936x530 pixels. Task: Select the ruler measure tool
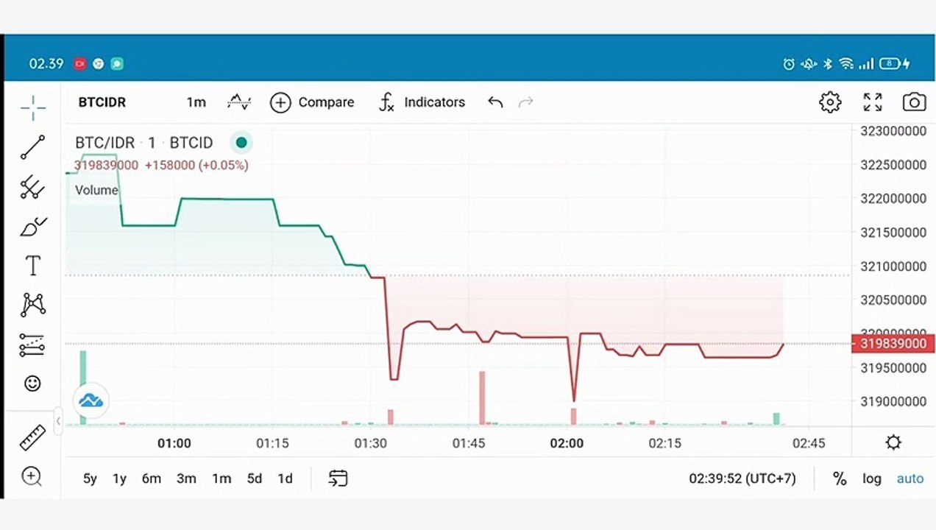[32, 438]
